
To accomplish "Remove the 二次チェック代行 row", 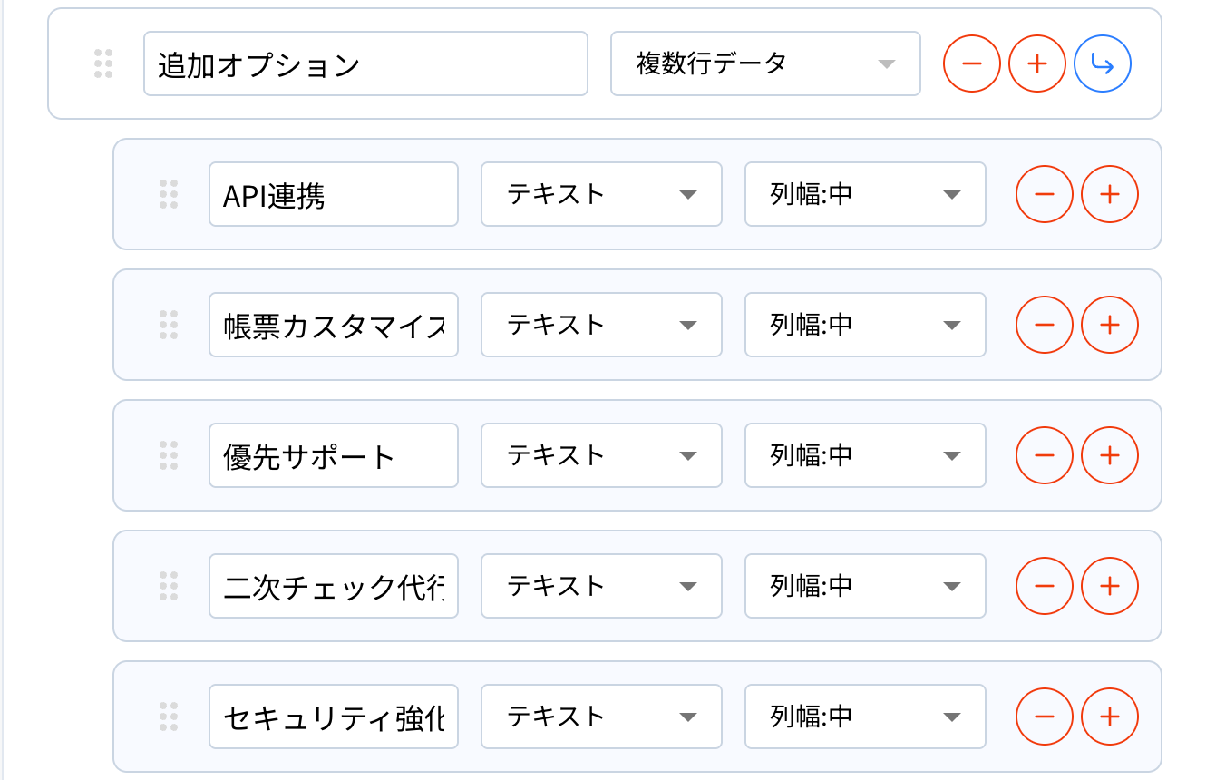I will pos(1044,586).
